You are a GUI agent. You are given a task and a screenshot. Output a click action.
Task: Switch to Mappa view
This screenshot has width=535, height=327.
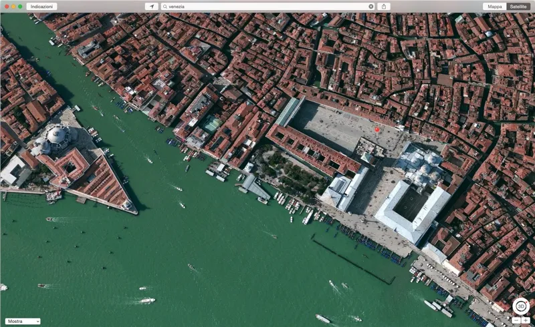pos(494,7)
